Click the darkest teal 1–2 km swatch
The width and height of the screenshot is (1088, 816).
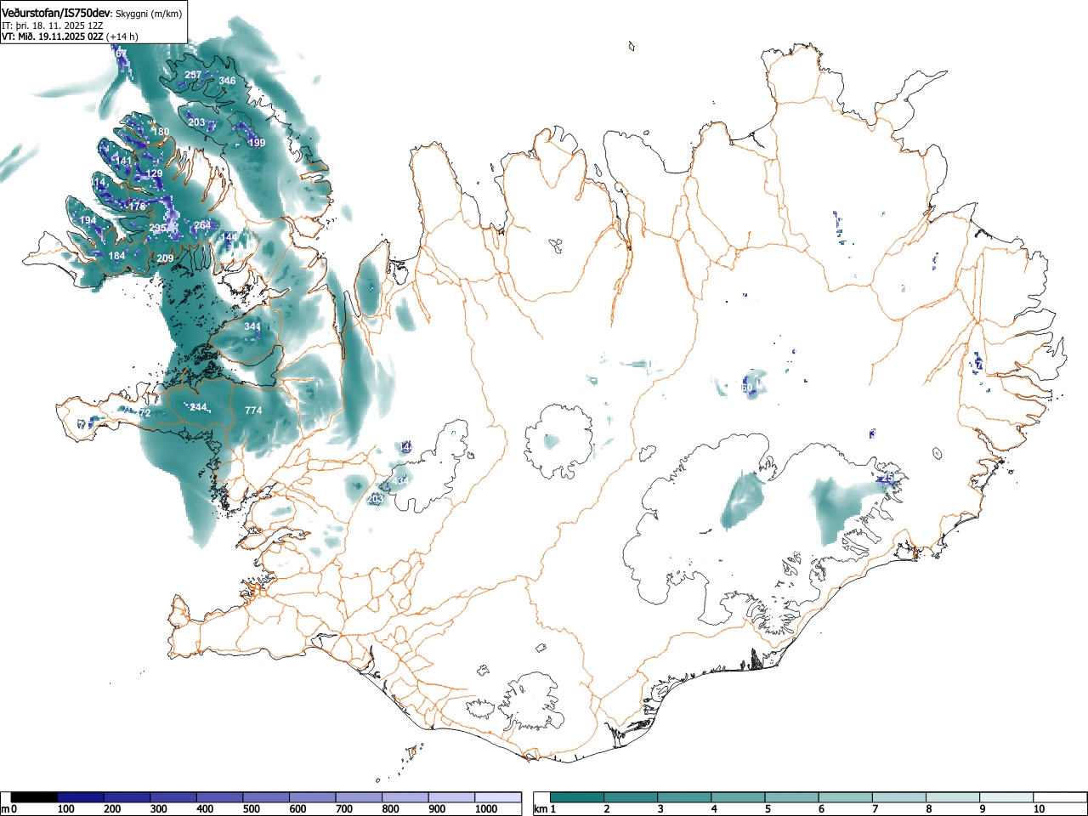tap(577, 797)
